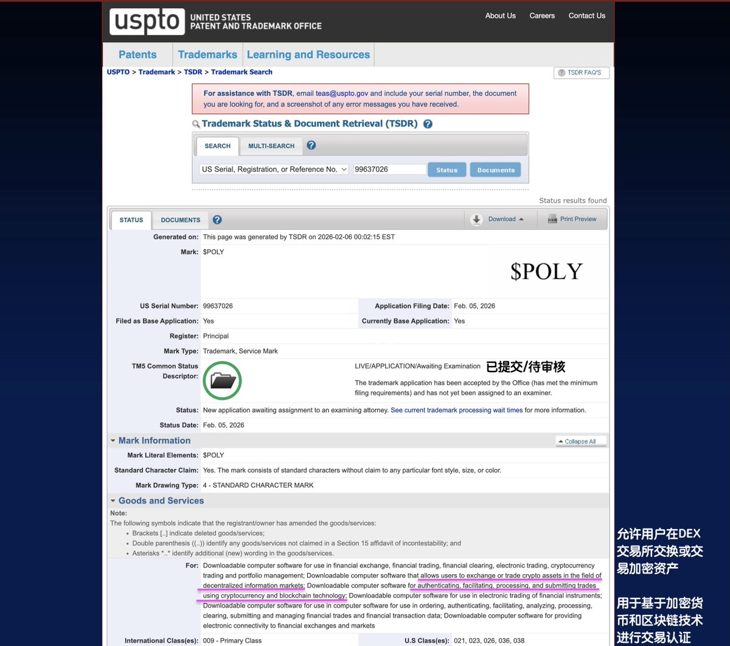Click help icon beside the DOCUMENTS tab
The height and width of the screenshot is (646, 730).
pos(217,220)
